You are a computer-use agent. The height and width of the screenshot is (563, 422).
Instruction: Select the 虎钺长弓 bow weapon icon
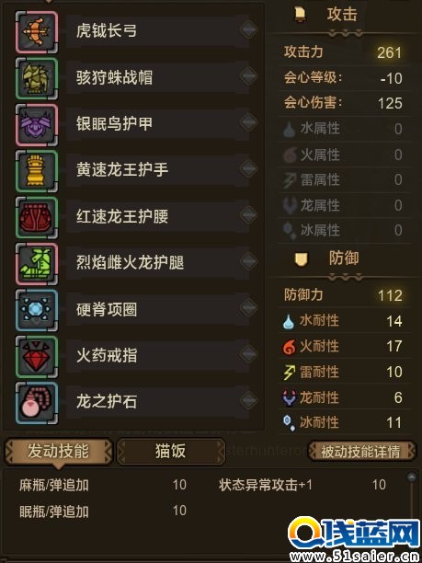tap(37, 32)
